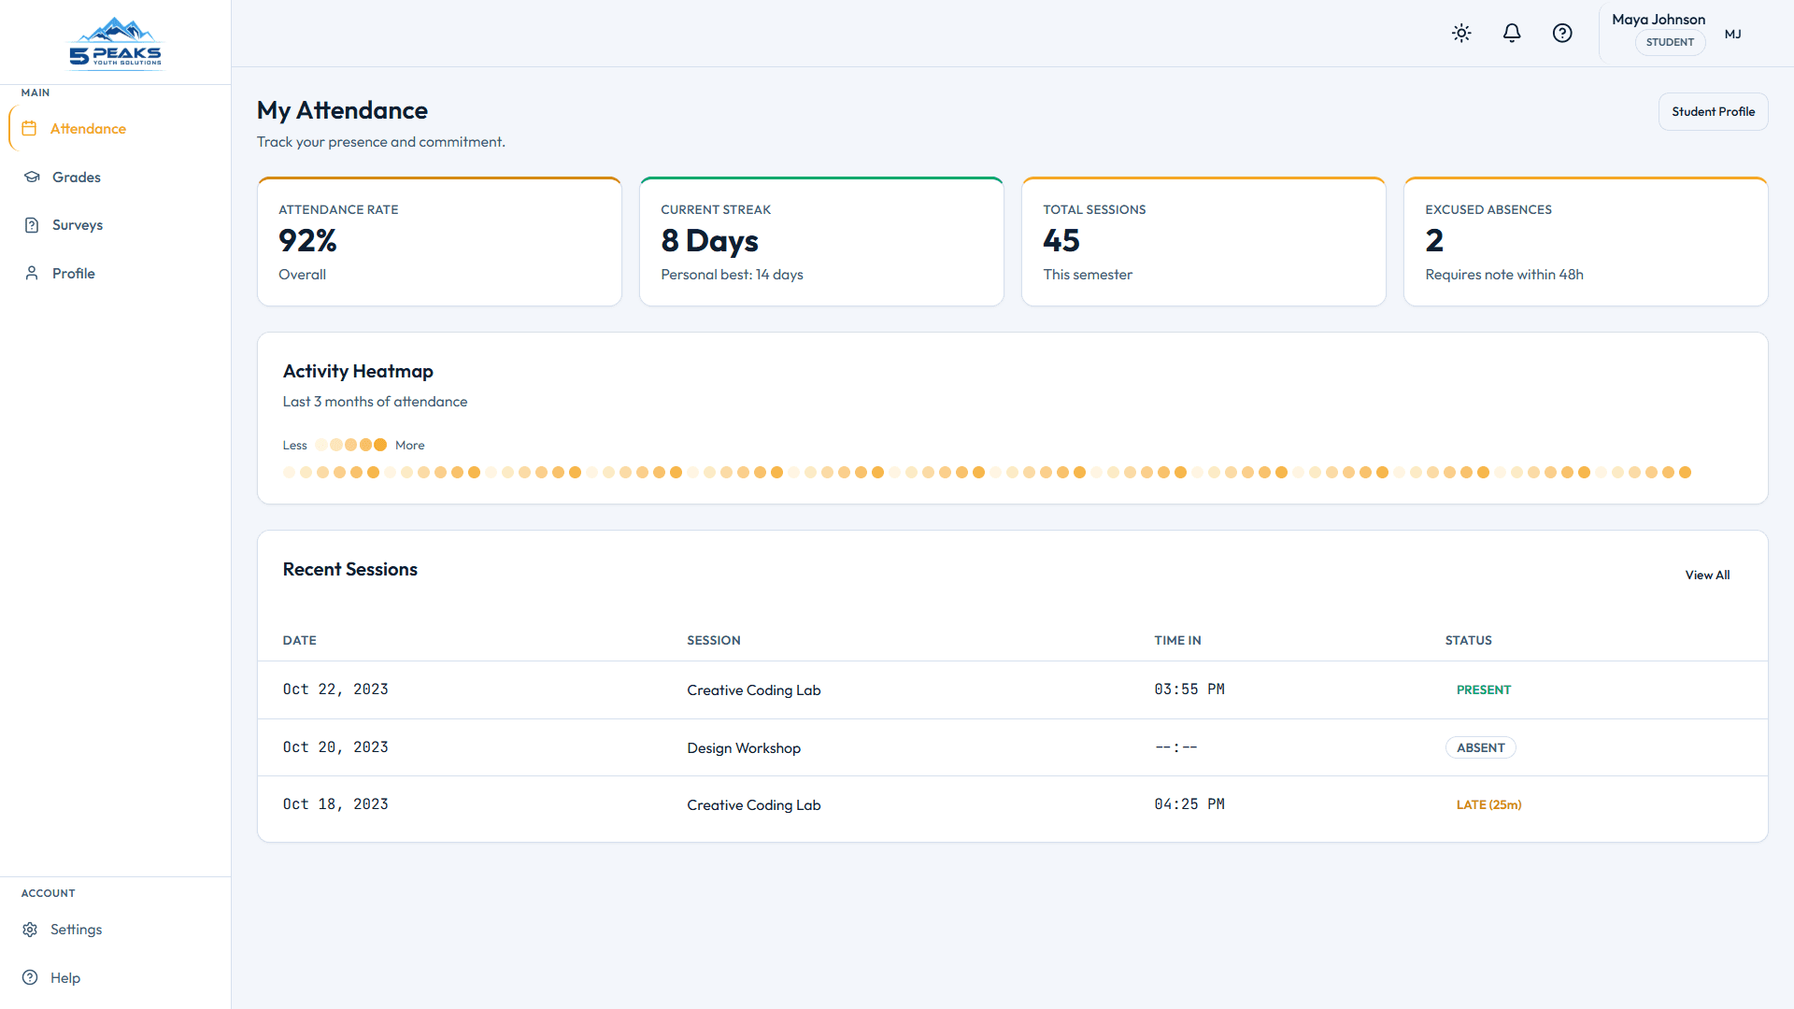Click the Surveys clipboard icon
Image resolution: width=1794 pixels, height=1009 pixels.
32,225
